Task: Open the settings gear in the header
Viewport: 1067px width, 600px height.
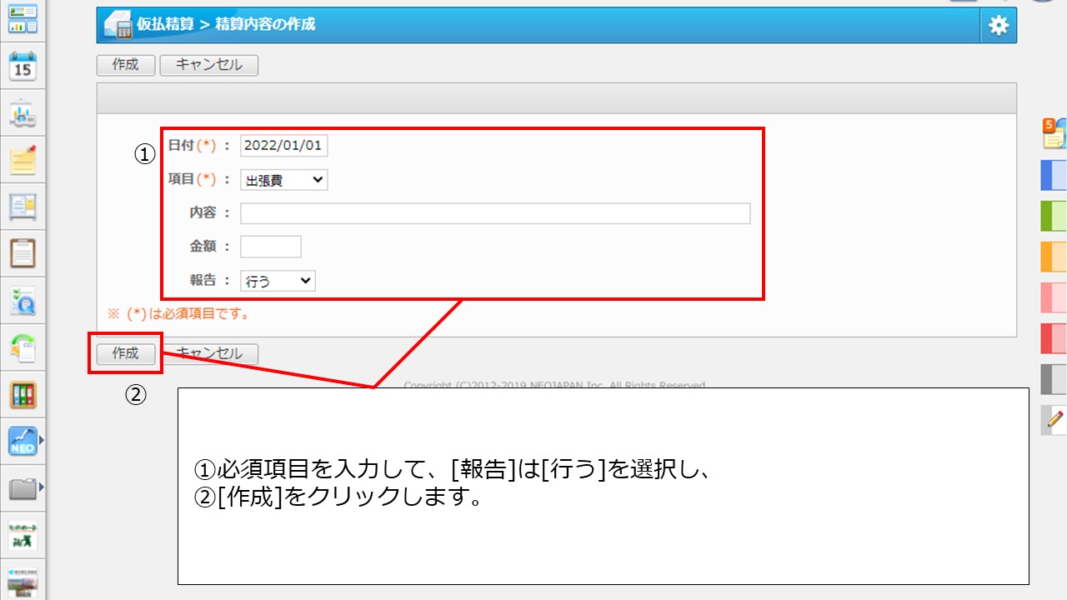Action: point(999,26)
